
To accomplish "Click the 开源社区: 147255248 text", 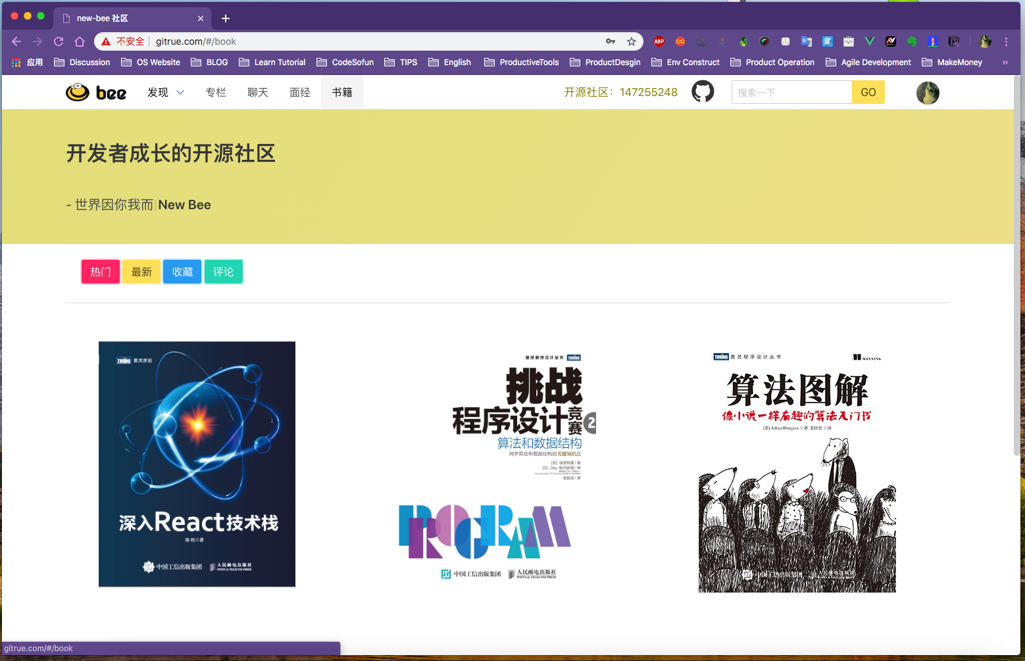I will [620, 92].
